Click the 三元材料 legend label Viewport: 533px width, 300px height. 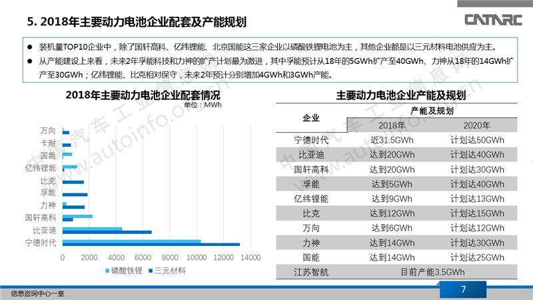170,271
